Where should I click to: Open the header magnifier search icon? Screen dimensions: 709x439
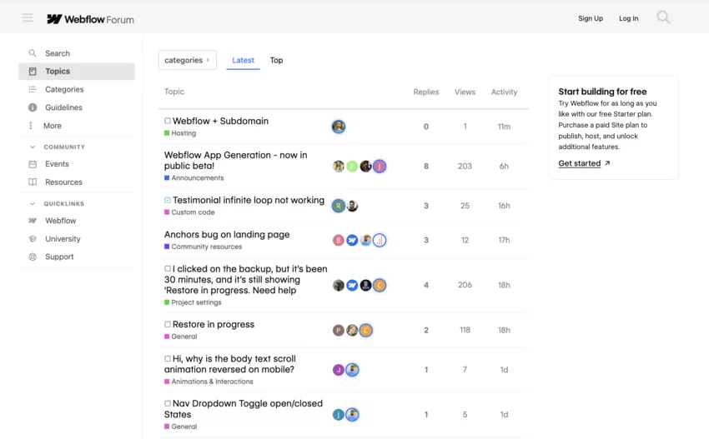pos(663,17)
